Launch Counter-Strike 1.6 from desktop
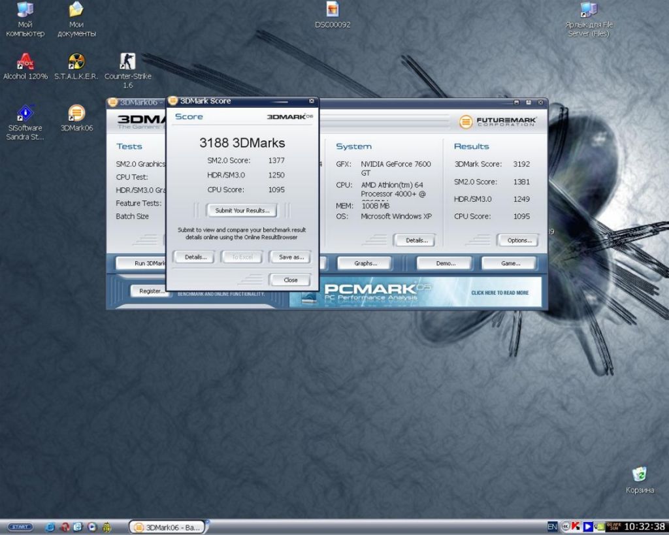The width and height of the screenshot is (669, 535). coord(127,62)
